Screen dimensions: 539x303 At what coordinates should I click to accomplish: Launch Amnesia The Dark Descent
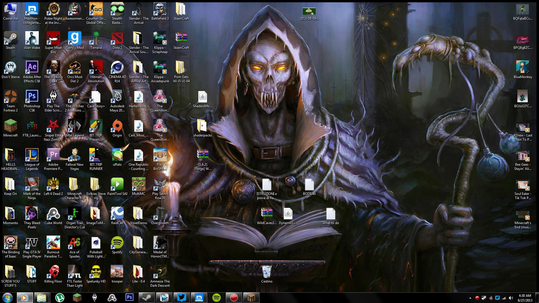pyautogui.click(x=160, y=276)
